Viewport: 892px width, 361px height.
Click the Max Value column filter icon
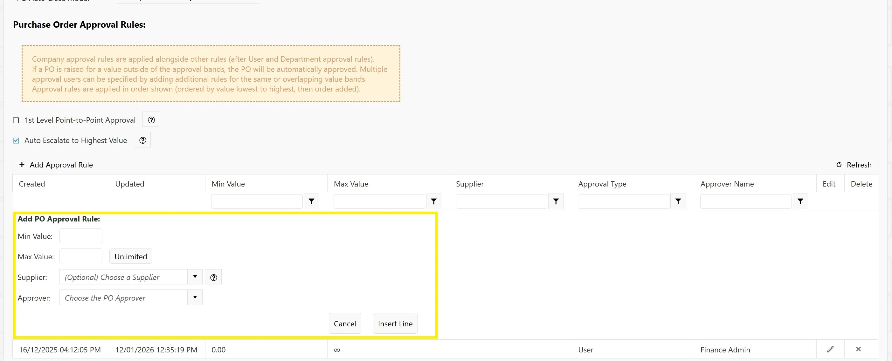point(433,201)
